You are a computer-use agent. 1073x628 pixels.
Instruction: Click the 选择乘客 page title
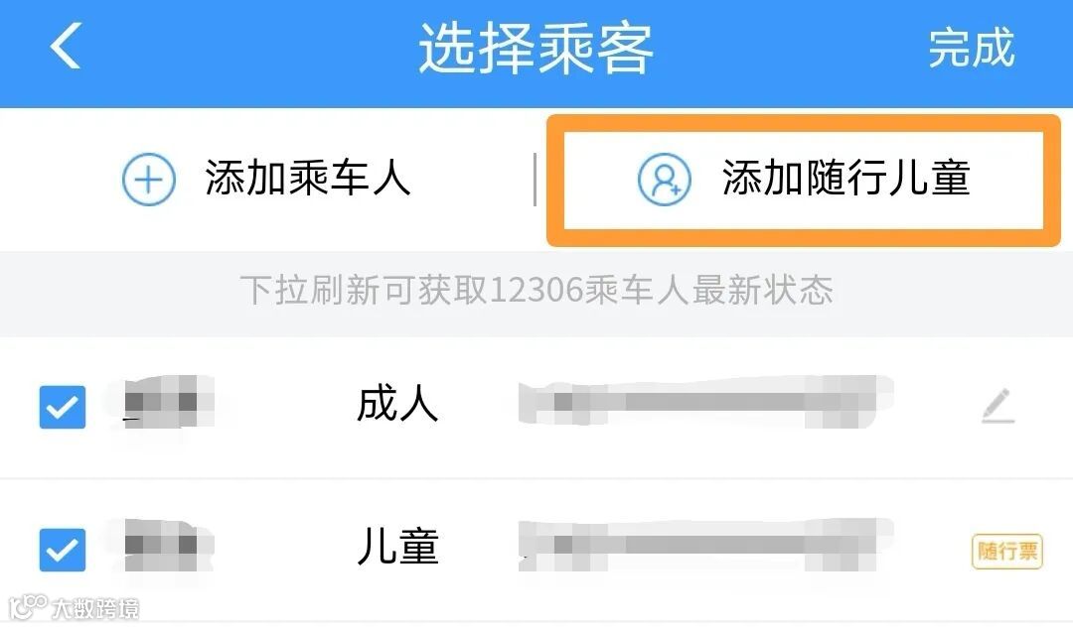point(536,48)
